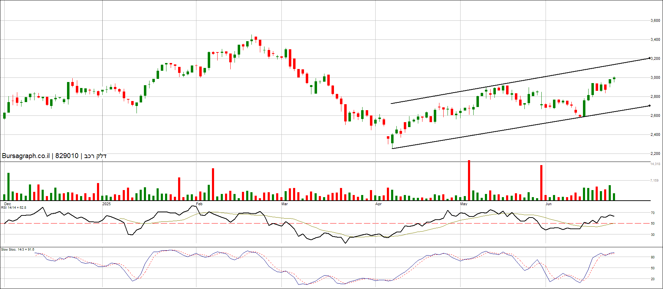Click the Feb label on the time axis
Screen dimensions: 663x289
point(199,204)
